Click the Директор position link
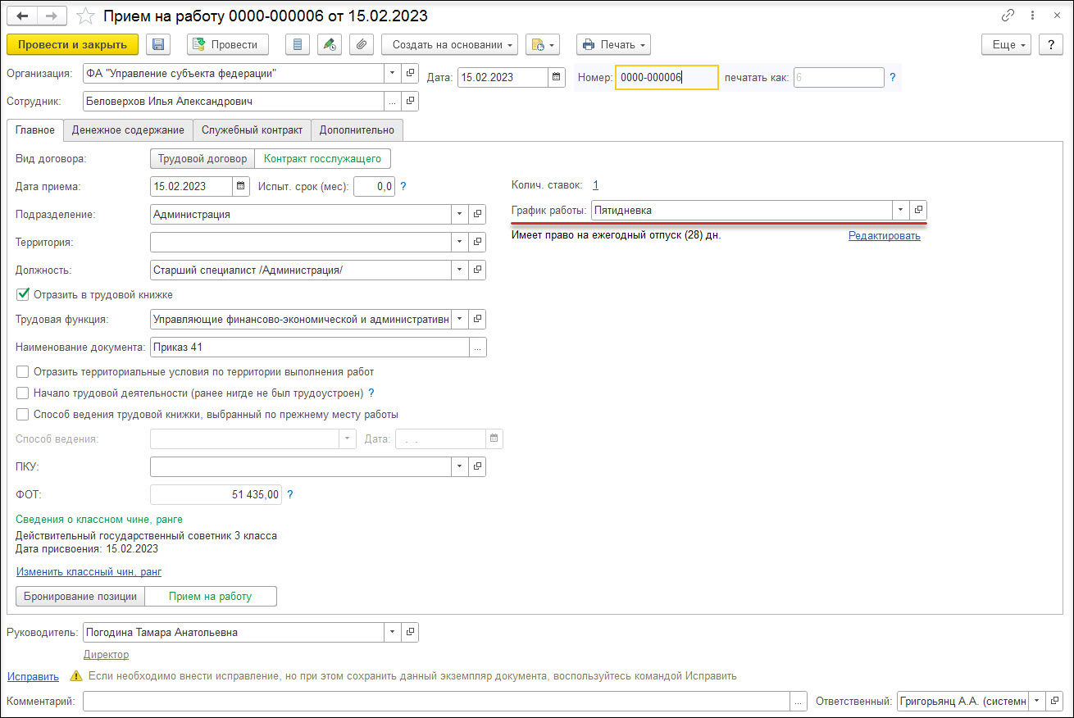Image resolution: width=1074 pixels, height=718 pixels. tap(107, 654)
